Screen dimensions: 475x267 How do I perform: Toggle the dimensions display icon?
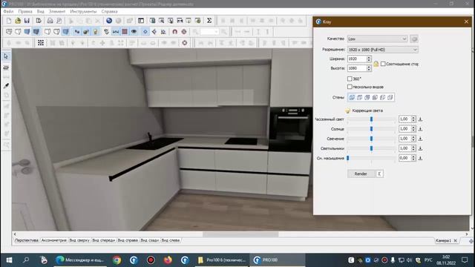116,32
